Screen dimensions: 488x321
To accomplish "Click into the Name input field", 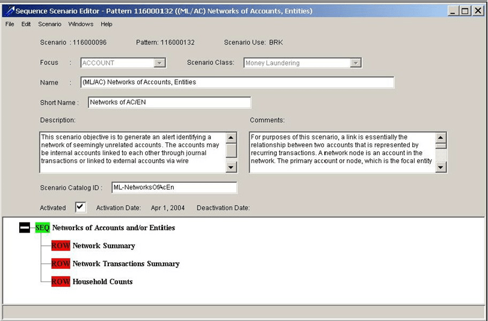I will click(237, 82).
